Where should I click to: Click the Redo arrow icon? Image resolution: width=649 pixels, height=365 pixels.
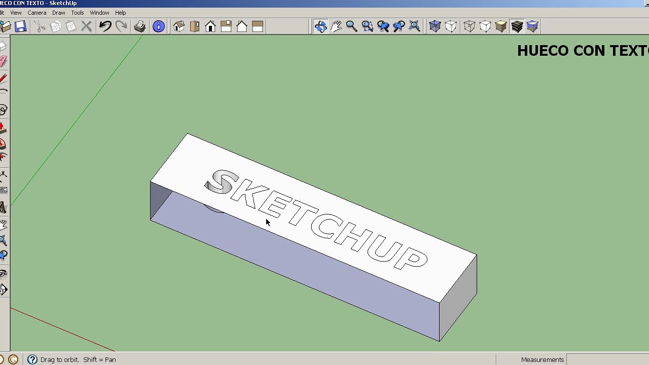(121, 26)
